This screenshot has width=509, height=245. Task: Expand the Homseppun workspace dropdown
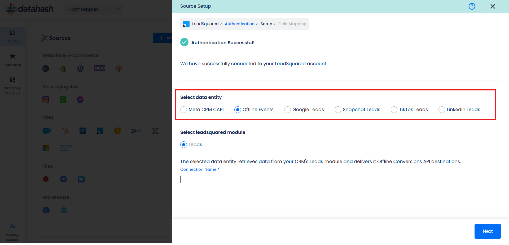(x=94, y=9)
